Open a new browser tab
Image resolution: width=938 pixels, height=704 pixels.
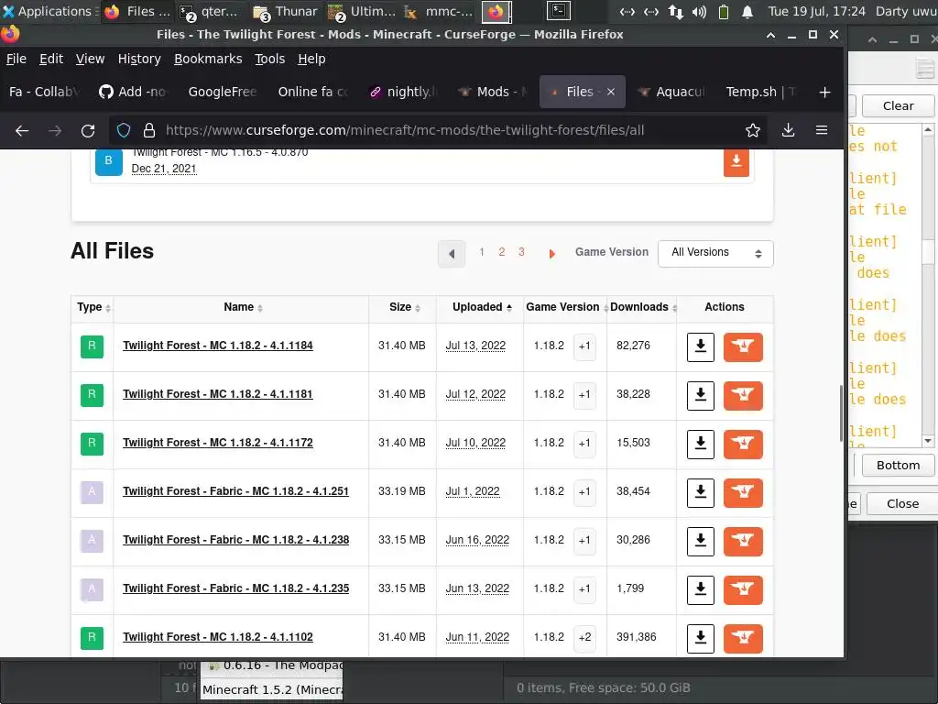825,93
